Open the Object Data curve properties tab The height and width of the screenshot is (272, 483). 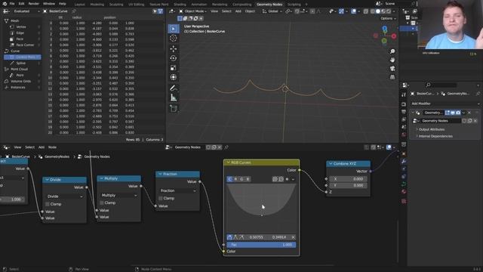pos(404,184)
